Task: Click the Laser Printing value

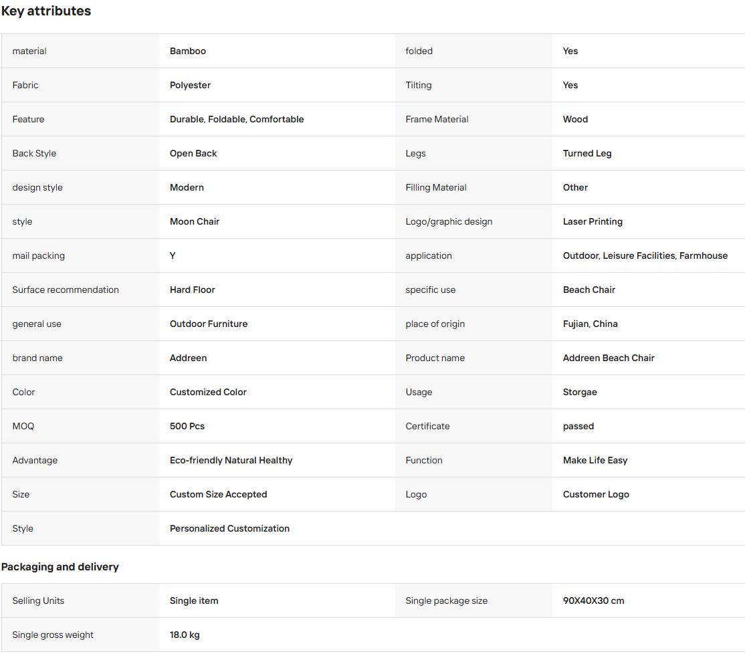Action: 593,221
